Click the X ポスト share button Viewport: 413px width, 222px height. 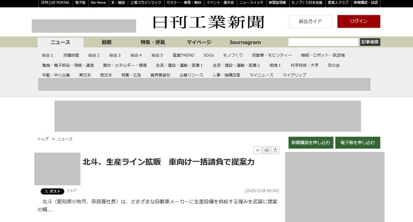52,191
